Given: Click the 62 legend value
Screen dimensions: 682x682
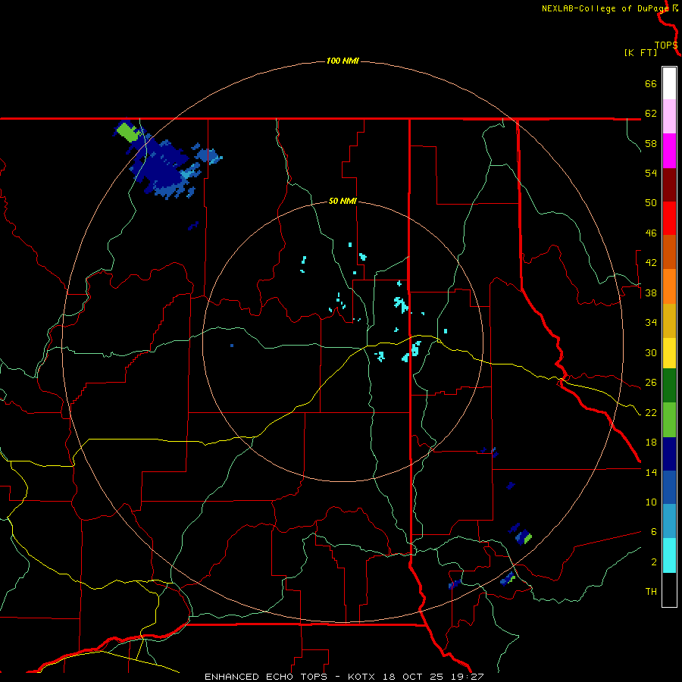Looking at the screenshot, I should (x=651, y=114).
